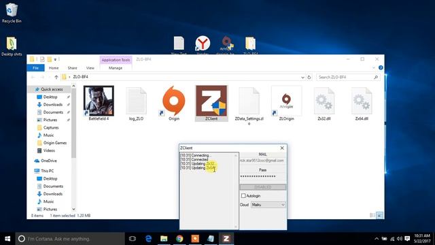Click ZLO-BF4 in the address bar
This screenshot has width=435, height=245.
tap(80, 77)
